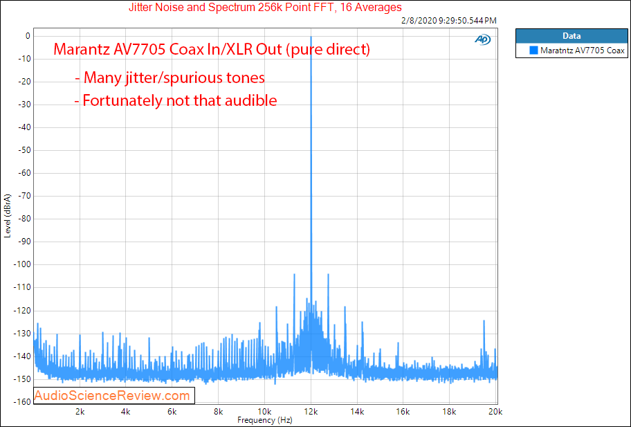Viewport: 631px width, 427px height.
Task: Click the timestamp 2/8/2020 9:29:50.544 PM
Action: (x=449, y=21)
